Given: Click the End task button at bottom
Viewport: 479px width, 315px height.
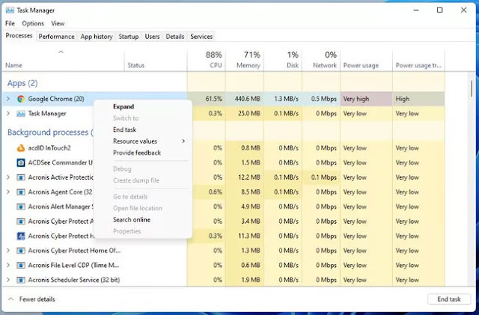Looking at the screenshot, I should click(449, 299).
